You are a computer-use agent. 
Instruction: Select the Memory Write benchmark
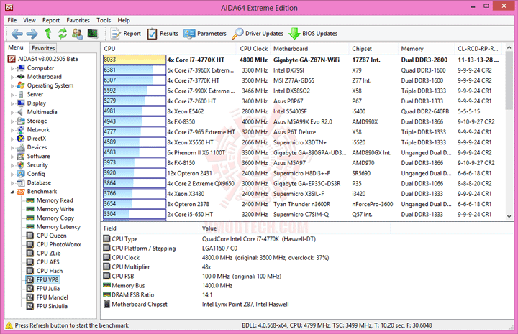coord(55,209)
